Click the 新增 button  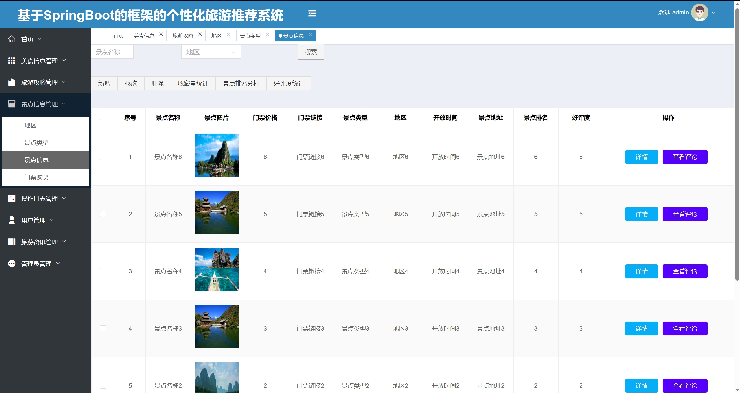point(104,84)
